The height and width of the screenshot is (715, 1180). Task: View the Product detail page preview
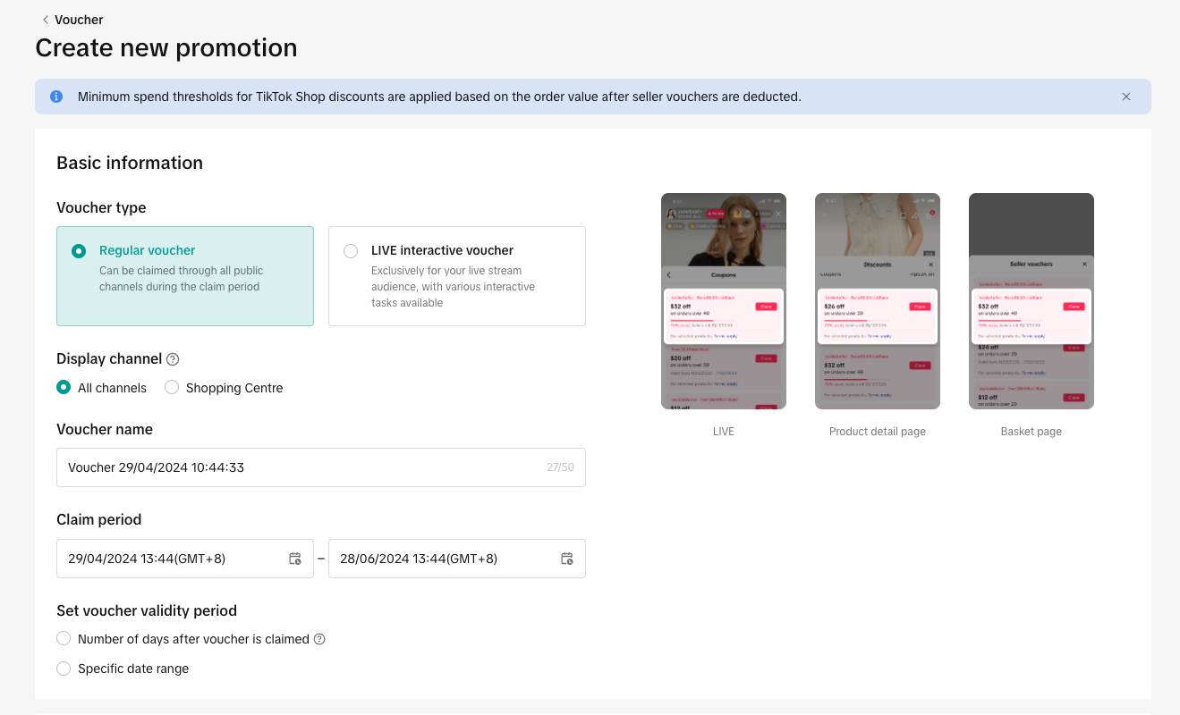click(x=877, y=301)
